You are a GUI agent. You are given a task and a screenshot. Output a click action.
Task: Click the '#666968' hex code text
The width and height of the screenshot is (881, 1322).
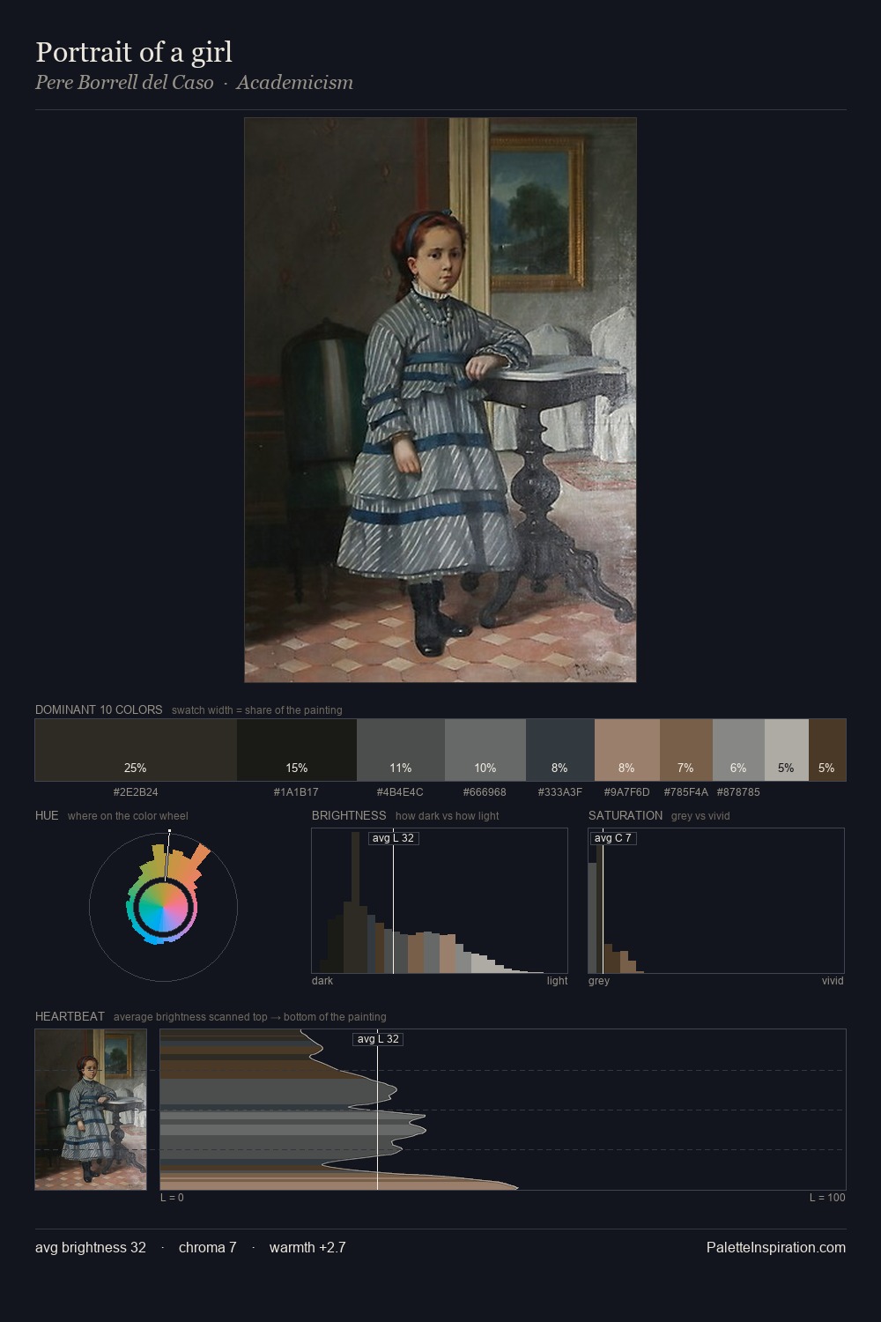(485, 792)
